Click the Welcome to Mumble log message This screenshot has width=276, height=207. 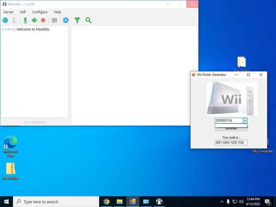(x=33, y=29)
